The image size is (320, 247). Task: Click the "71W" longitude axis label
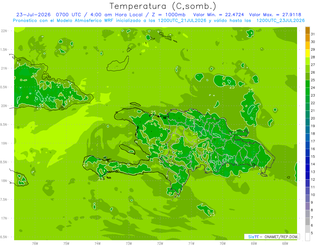(191, 244)
